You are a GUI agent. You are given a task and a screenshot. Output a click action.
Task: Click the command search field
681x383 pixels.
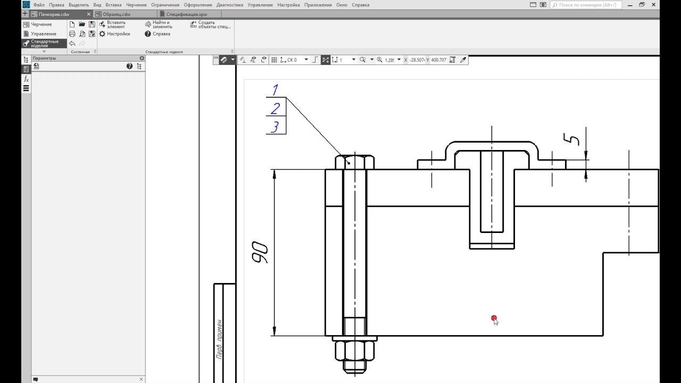click(586, 5)
